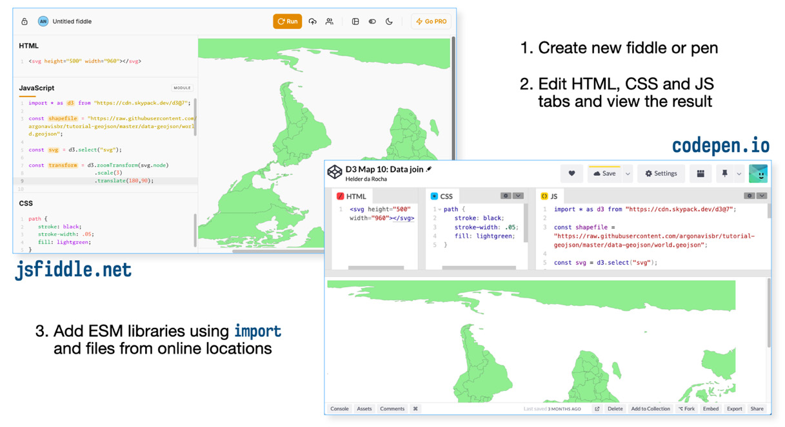Viewport: 785px width, 427px height.
Task: Click the HTML panel heading in JSFiddle
Action: [28, 46]
